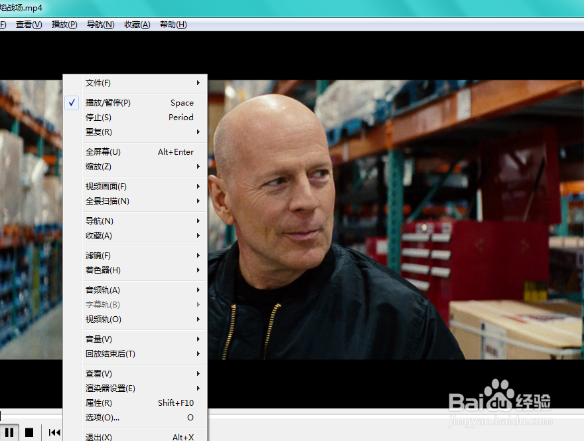
Task: Open 查看(V) in the context menu
Action: 135,373
